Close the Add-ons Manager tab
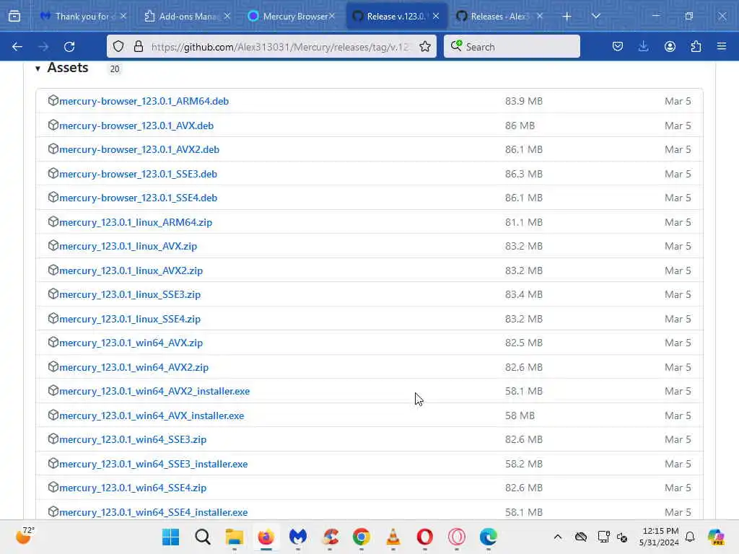 pyautogui.click(x=227, y=16)
